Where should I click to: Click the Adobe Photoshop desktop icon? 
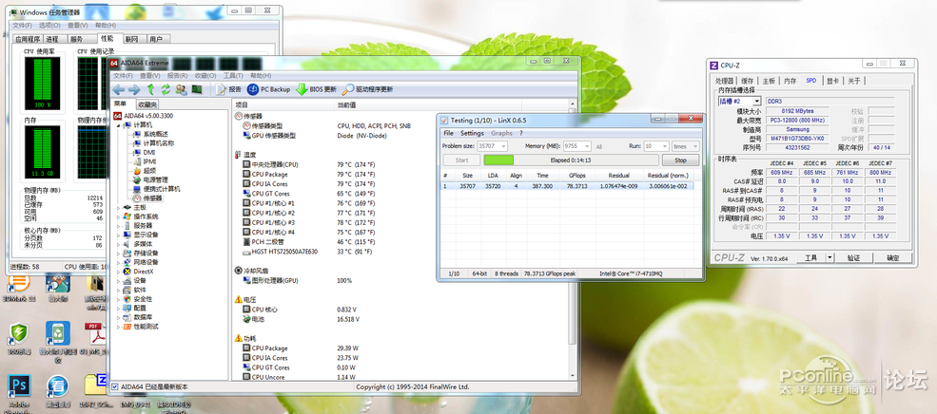click(x=19, y=392)
